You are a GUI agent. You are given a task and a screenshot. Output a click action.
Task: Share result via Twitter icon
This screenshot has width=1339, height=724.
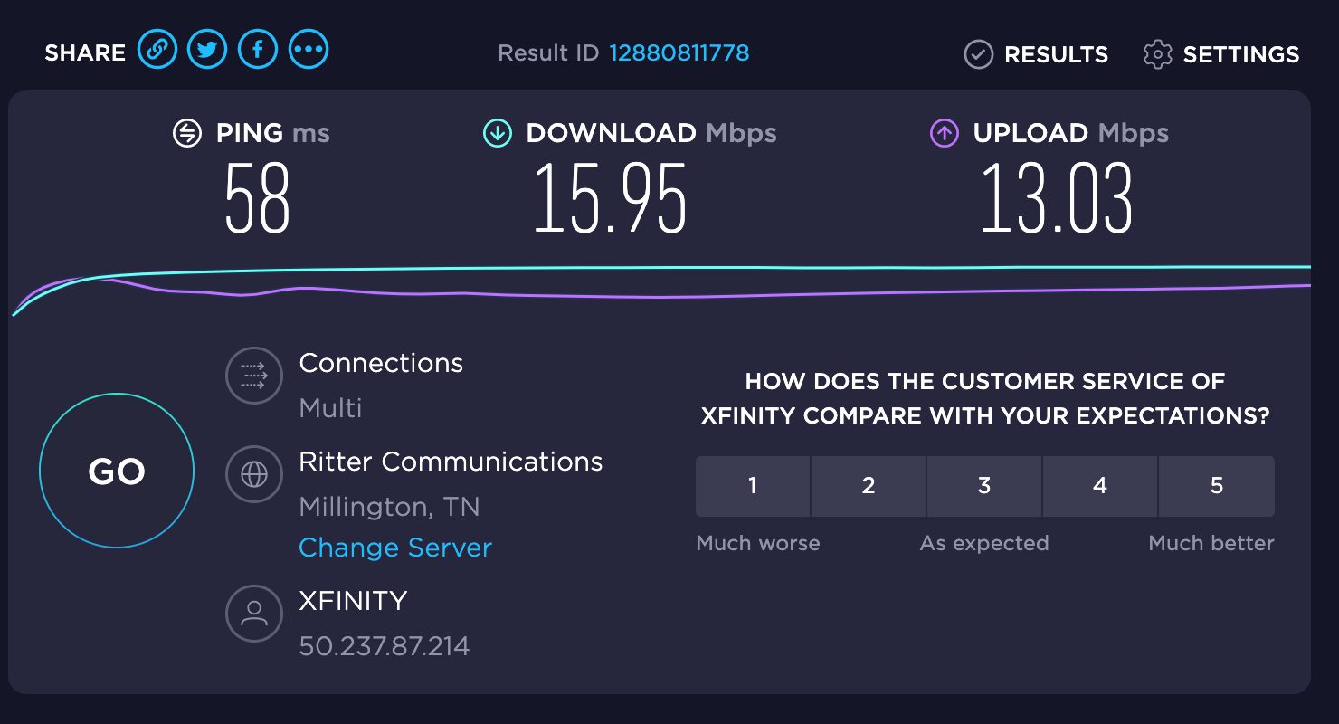pyautogui.click(x=206, y=49)
